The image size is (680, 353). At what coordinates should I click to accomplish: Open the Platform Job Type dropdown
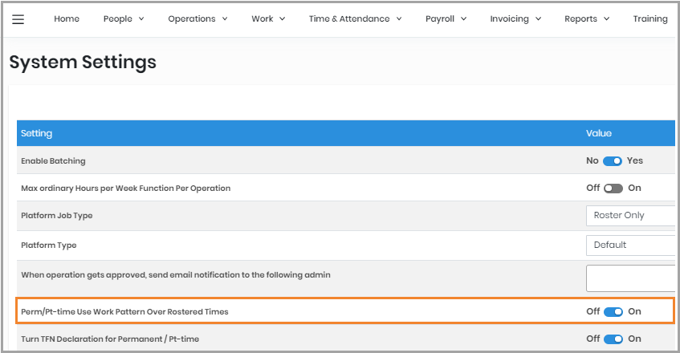click(631, 216)
